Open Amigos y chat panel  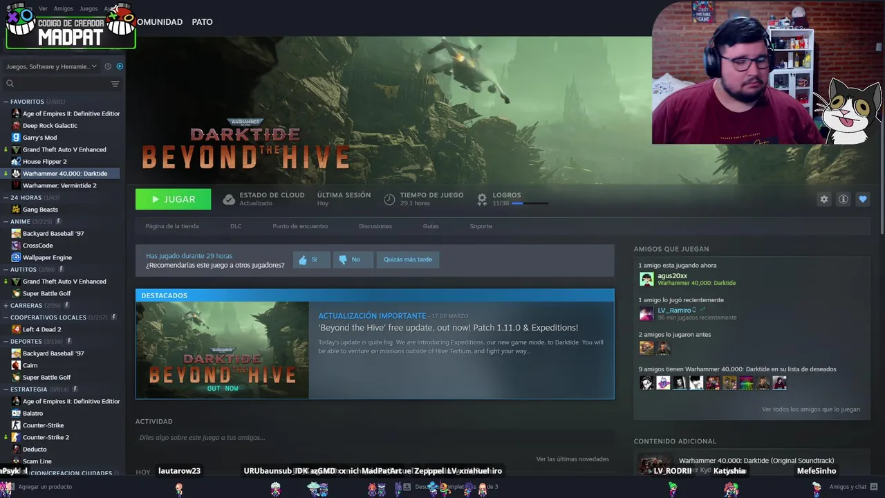[x=854, y=487]
